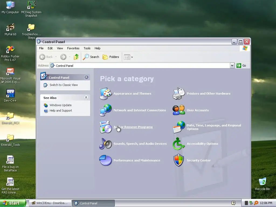The image size is (276, 207).
Task: Toggle the Folders toolbar button
Action: 111,57
